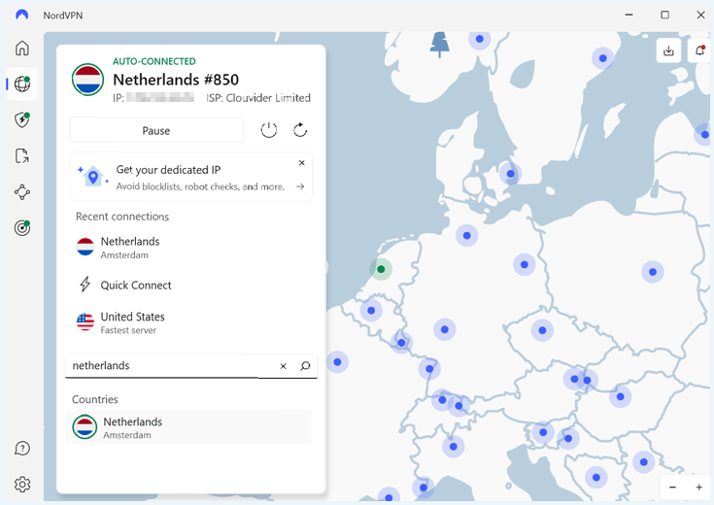
Task: Click the Christmas tree on the map
Action: pyautogui.click(x=439, y=45)
